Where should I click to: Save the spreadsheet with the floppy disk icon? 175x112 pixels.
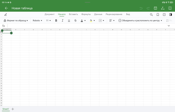155,8
